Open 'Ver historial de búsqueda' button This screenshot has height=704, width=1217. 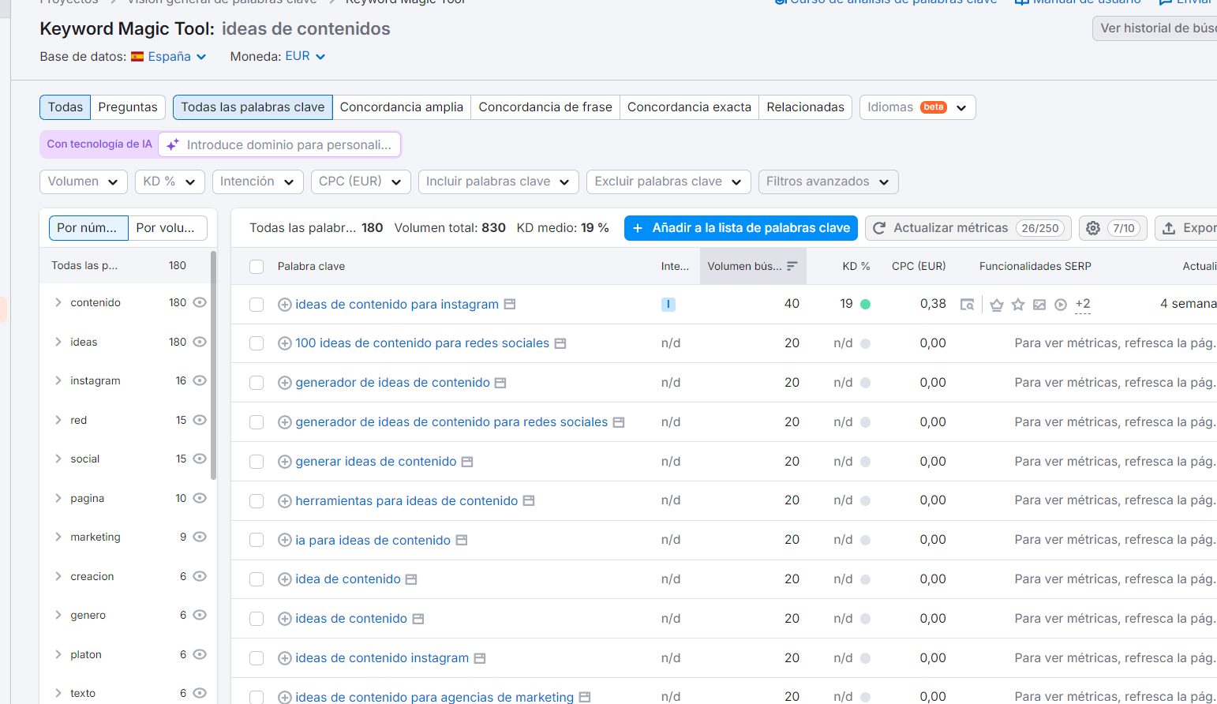click(1155, 28)
